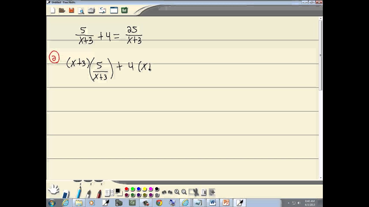Select the red marker highlighter tool
Image resolution: width=369 pixels, height=207 pixels.
point(99,193)
